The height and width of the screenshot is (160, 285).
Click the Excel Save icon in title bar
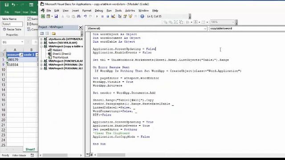(x=7, y=5)
